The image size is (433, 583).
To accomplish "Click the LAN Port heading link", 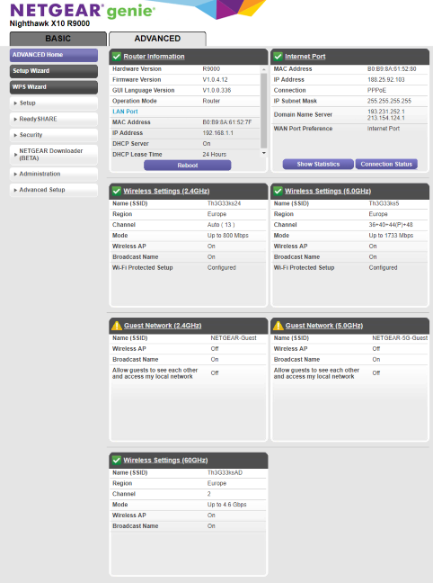I will (x=125, y=112).
